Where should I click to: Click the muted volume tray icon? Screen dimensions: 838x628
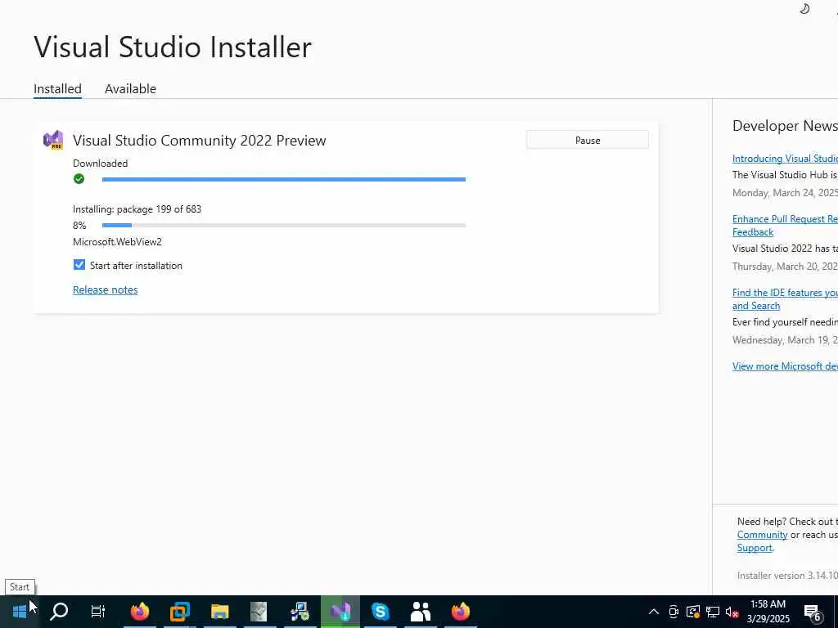click(x=732, y=612)
